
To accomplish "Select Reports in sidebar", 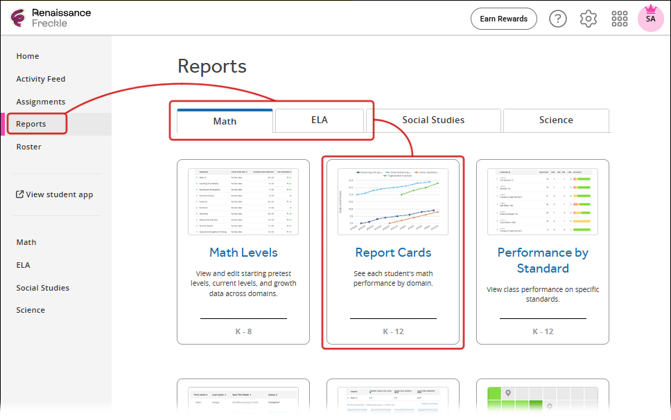I will (x=31, y=124).
